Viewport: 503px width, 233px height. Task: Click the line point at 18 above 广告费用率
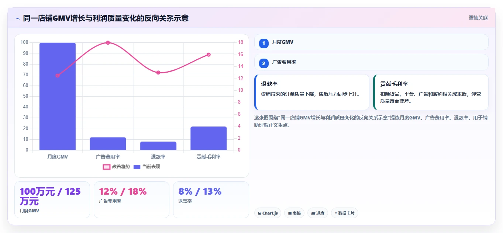pos(108,43)
